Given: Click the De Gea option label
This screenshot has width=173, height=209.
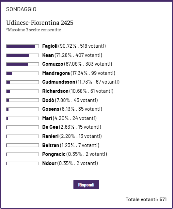Looking at the screenshot, I should (x=72, y=127).
